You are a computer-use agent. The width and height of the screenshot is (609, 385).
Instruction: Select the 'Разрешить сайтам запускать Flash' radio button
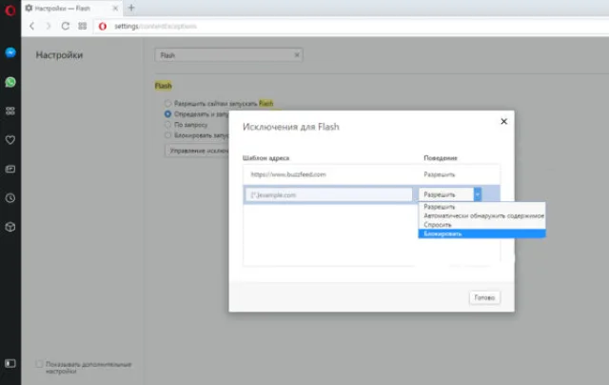167,104
